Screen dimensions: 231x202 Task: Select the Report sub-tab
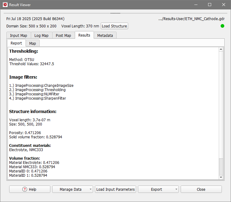[16, 43]
